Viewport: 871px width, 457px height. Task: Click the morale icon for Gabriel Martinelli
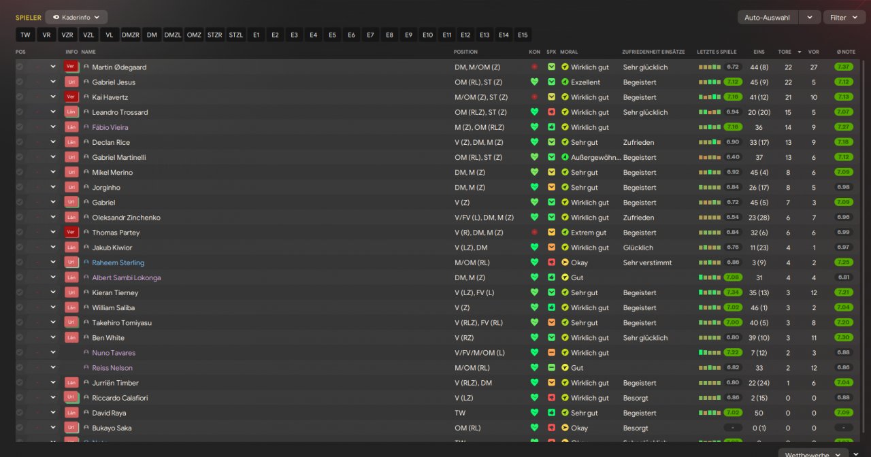pyautogui.click(x=565, y=157)
